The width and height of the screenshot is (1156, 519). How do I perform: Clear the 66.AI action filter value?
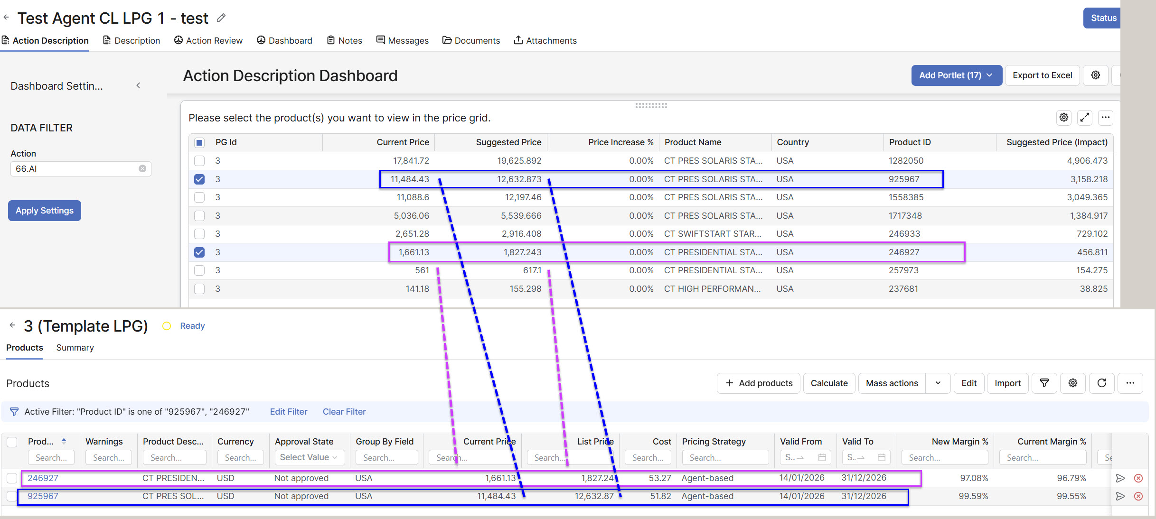[x=142, y=169]
